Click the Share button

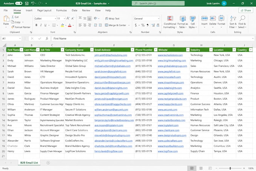(x=246, y=10)
